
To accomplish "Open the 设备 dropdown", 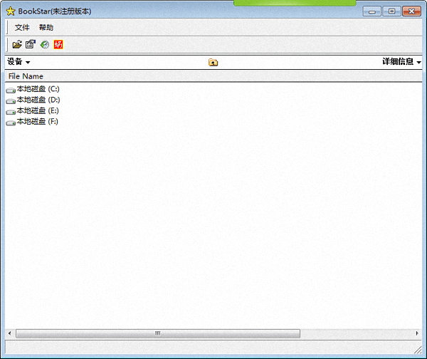I will [19, 62].
